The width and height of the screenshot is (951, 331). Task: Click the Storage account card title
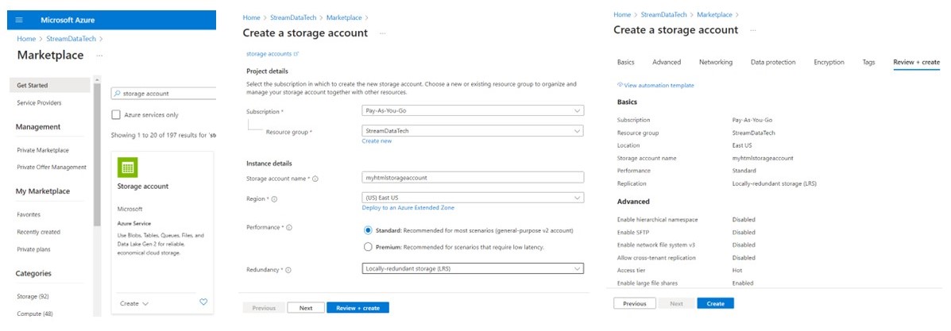142,187
